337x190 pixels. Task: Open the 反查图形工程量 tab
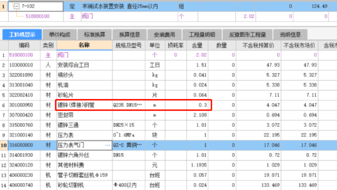[x=247, y=34]
